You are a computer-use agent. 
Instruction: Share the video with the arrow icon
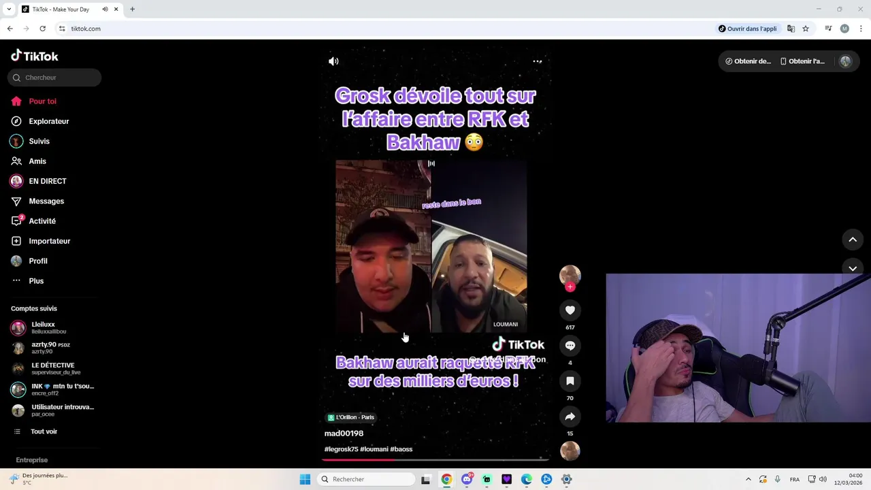pos(570,416)
